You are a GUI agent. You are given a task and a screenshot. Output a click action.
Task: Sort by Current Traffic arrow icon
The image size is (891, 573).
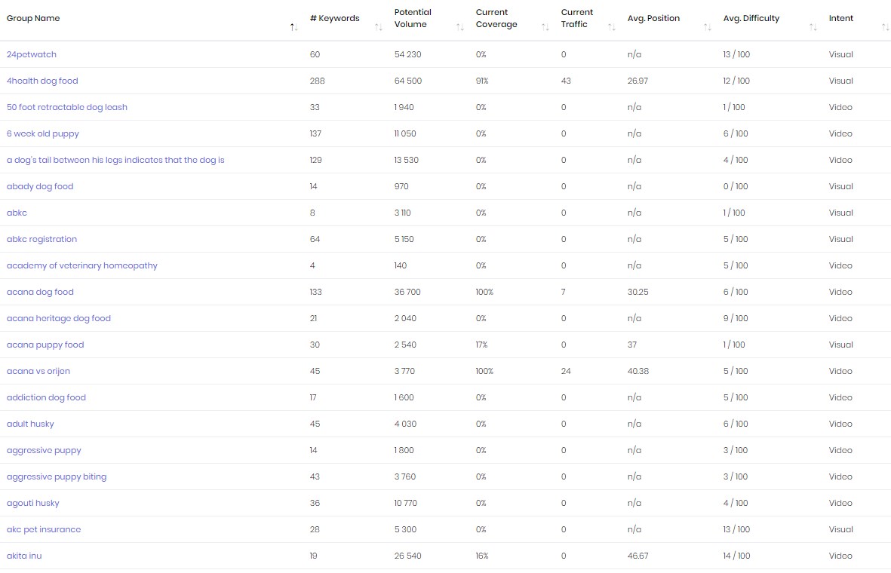tap(612, 26)
